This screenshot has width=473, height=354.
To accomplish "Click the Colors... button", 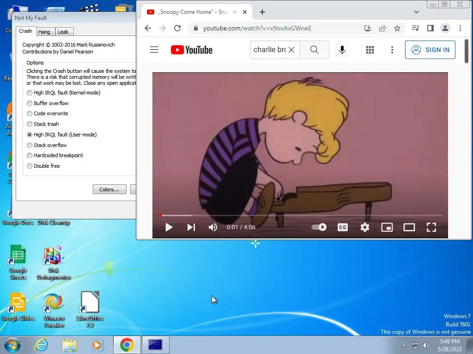I will click(109, 189).
